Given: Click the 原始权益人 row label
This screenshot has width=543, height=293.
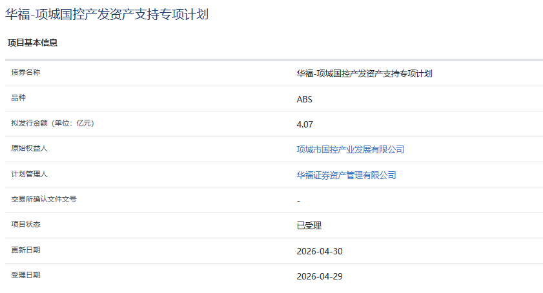Looking at the screenshot, I should click(30, 149).
